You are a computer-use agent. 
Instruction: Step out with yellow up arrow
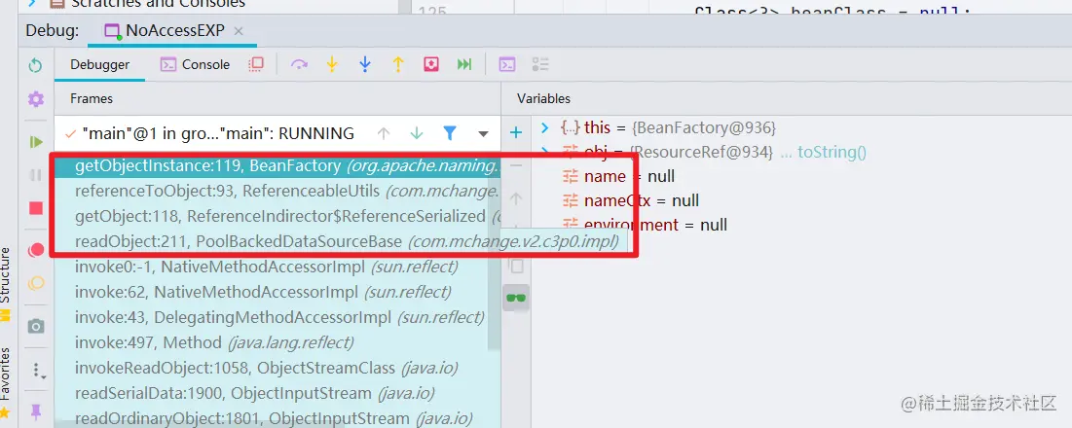coord(398,64)
